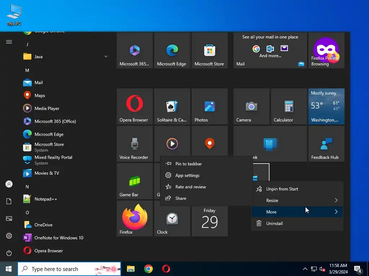Open the Camera tile
The height and width of the screenshot is (276, 369).
(x=251, y=106)
